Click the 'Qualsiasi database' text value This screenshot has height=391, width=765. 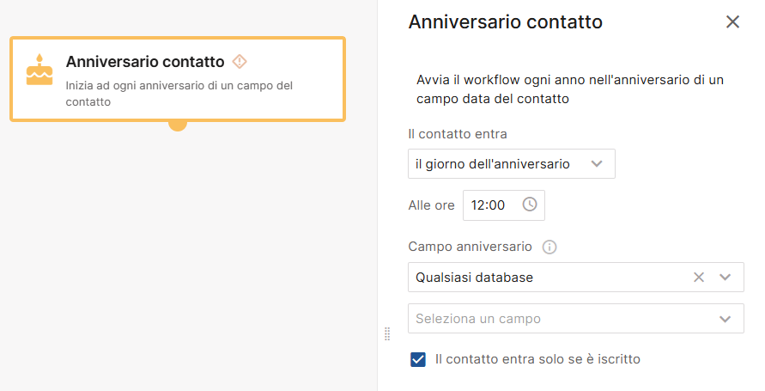474,277
